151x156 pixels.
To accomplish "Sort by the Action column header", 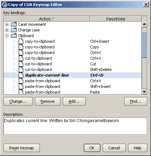I will click(x=47, y=19).
